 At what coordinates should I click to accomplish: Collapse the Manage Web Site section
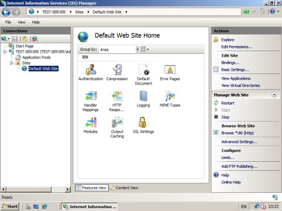(x=274, y=95)
